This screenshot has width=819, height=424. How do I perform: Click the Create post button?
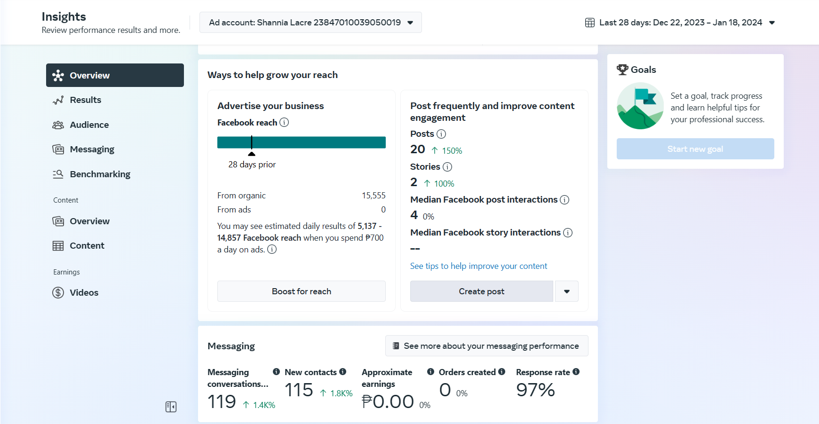pos(482,291)
